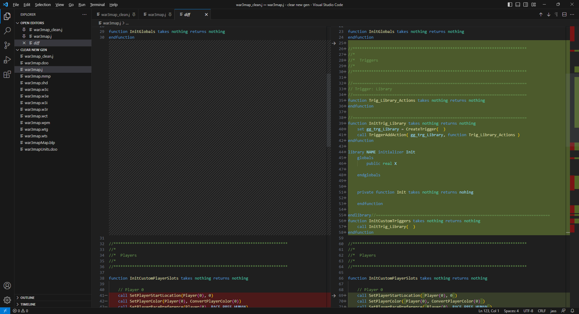This screenshot has width=579, height=314.
Task: Unpin the war3map.j tab pin icon
Action: 170,14
